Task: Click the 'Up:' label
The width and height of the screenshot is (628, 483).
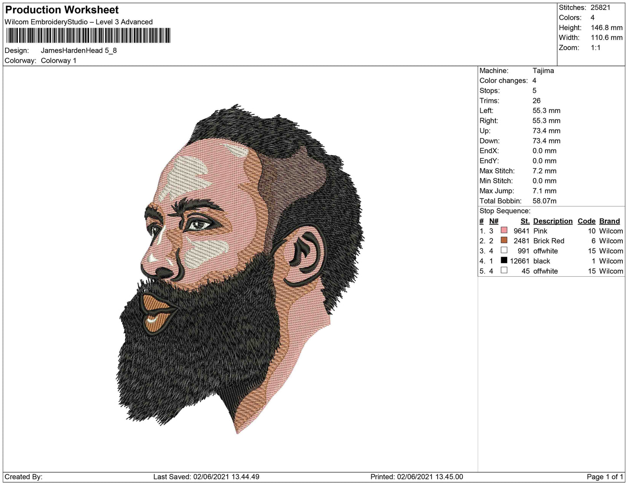Action: 485,130
